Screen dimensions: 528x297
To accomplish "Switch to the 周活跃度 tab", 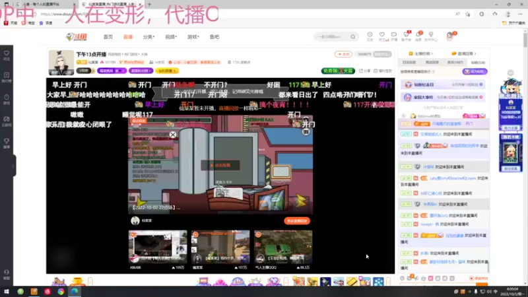I will coord(432,63).
